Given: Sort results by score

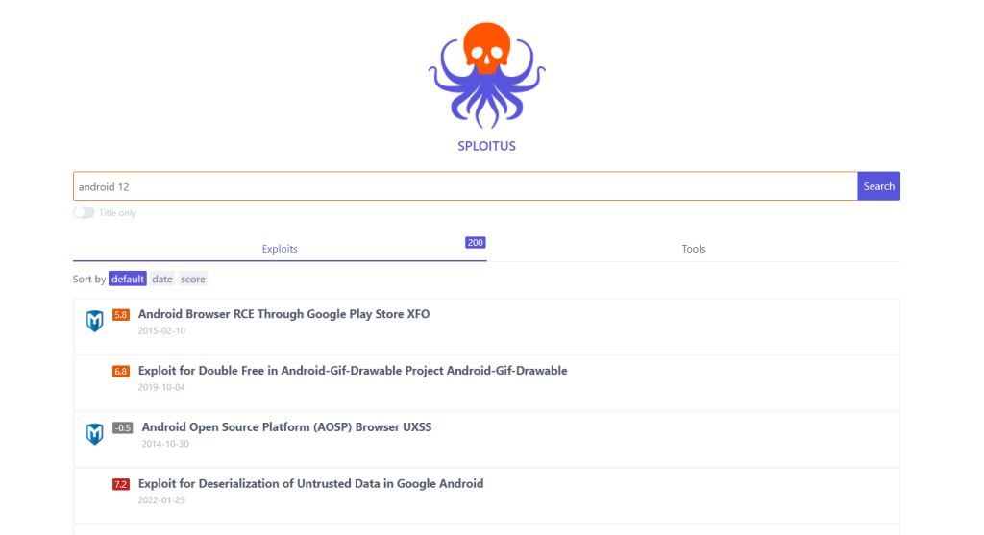Looking at the screenshot, I should coord(193,280).
